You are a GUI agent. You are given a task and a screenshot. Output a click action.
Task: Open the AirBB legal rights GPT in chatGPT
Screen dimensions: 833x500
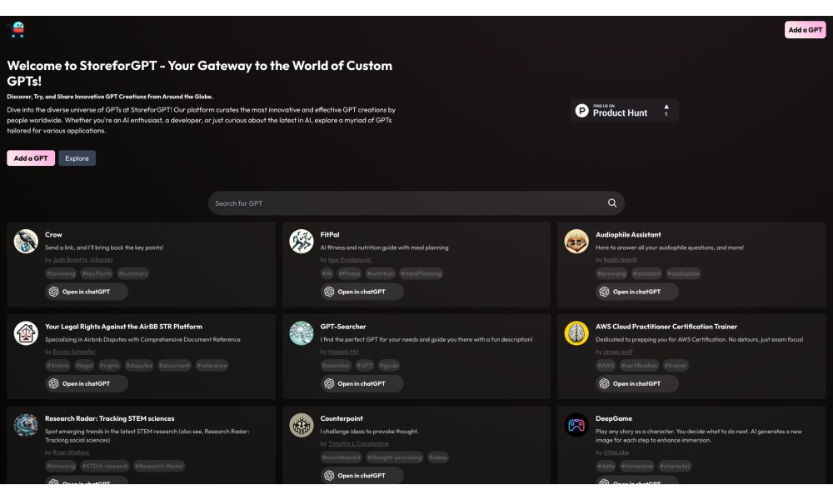point(87,383)
